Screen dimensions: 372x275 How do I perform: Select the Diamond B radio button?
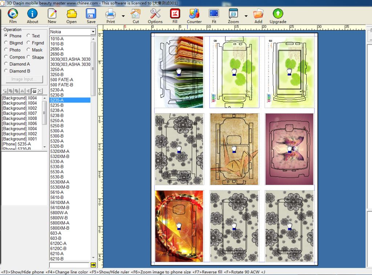pos(6,71)
